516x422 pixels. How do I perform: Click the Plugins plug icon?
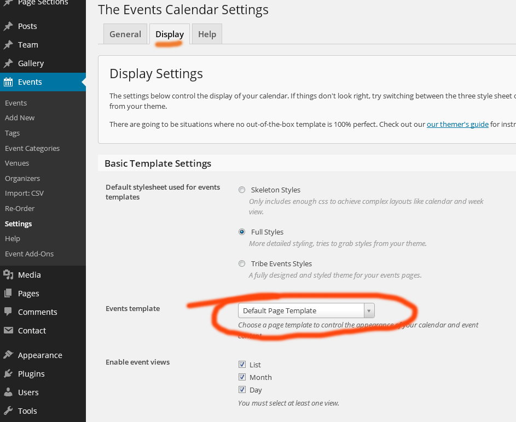click(x=8, y=374)
